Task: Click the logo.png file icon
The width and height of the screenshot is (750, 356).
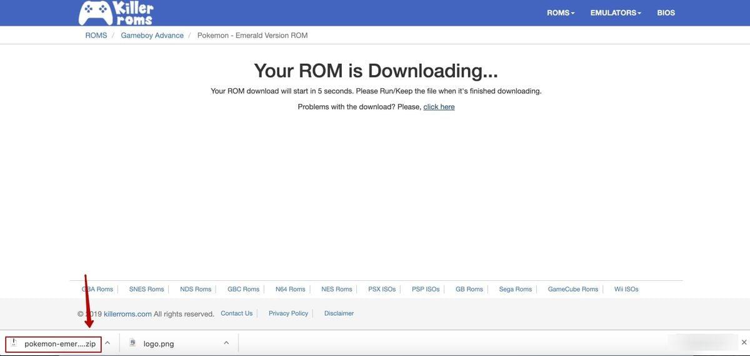Action: [132, 343]
